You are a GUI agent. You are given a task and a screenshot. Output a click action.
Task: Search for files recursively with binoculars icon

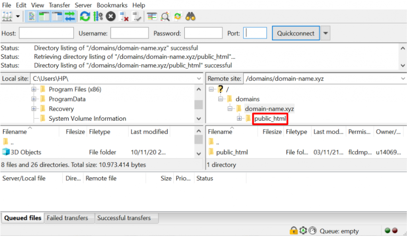click(x=190, y=16)
